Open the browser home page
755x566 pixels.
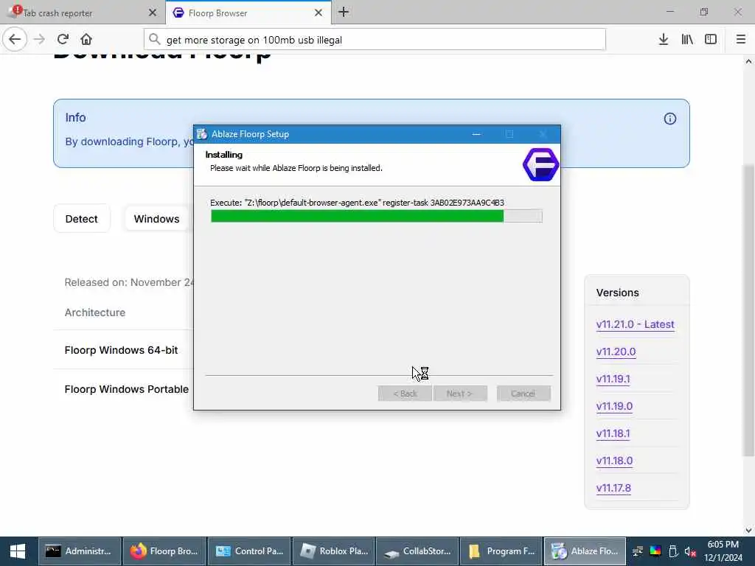click(86, 40)
